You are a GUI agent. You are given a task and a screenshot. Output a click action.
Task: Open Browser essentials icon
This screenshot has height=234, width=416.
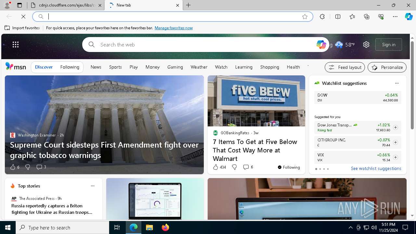(381, 17)
